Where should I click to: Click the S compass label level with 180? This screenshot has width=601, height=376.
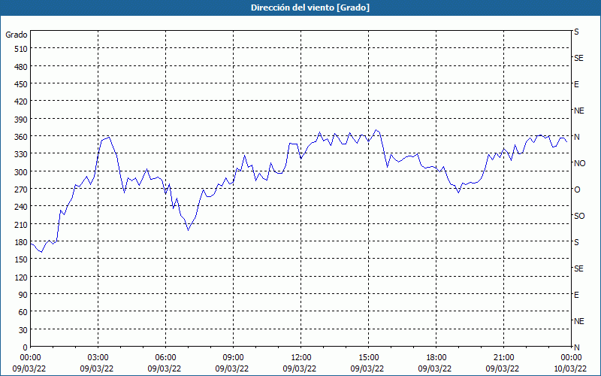tap(576, 242)
